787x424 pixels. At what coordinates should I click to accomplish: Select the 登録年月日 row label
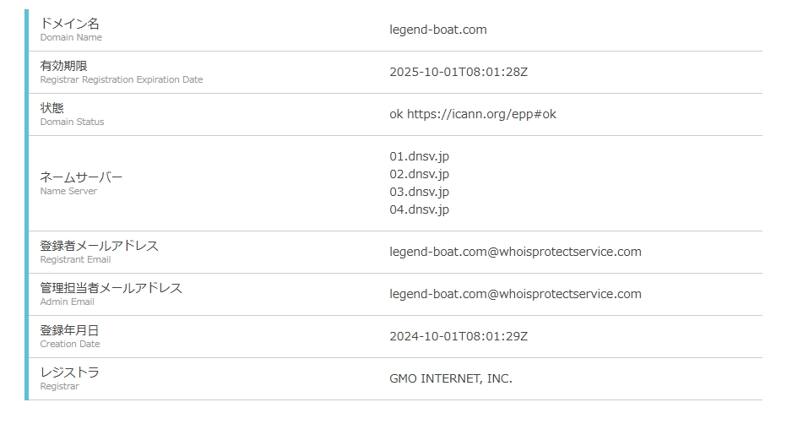(69, 330)
